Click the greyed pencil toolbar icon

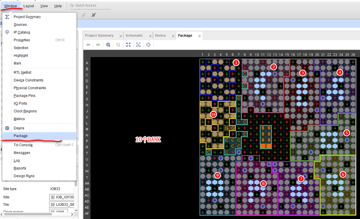[x=84, y=15]
